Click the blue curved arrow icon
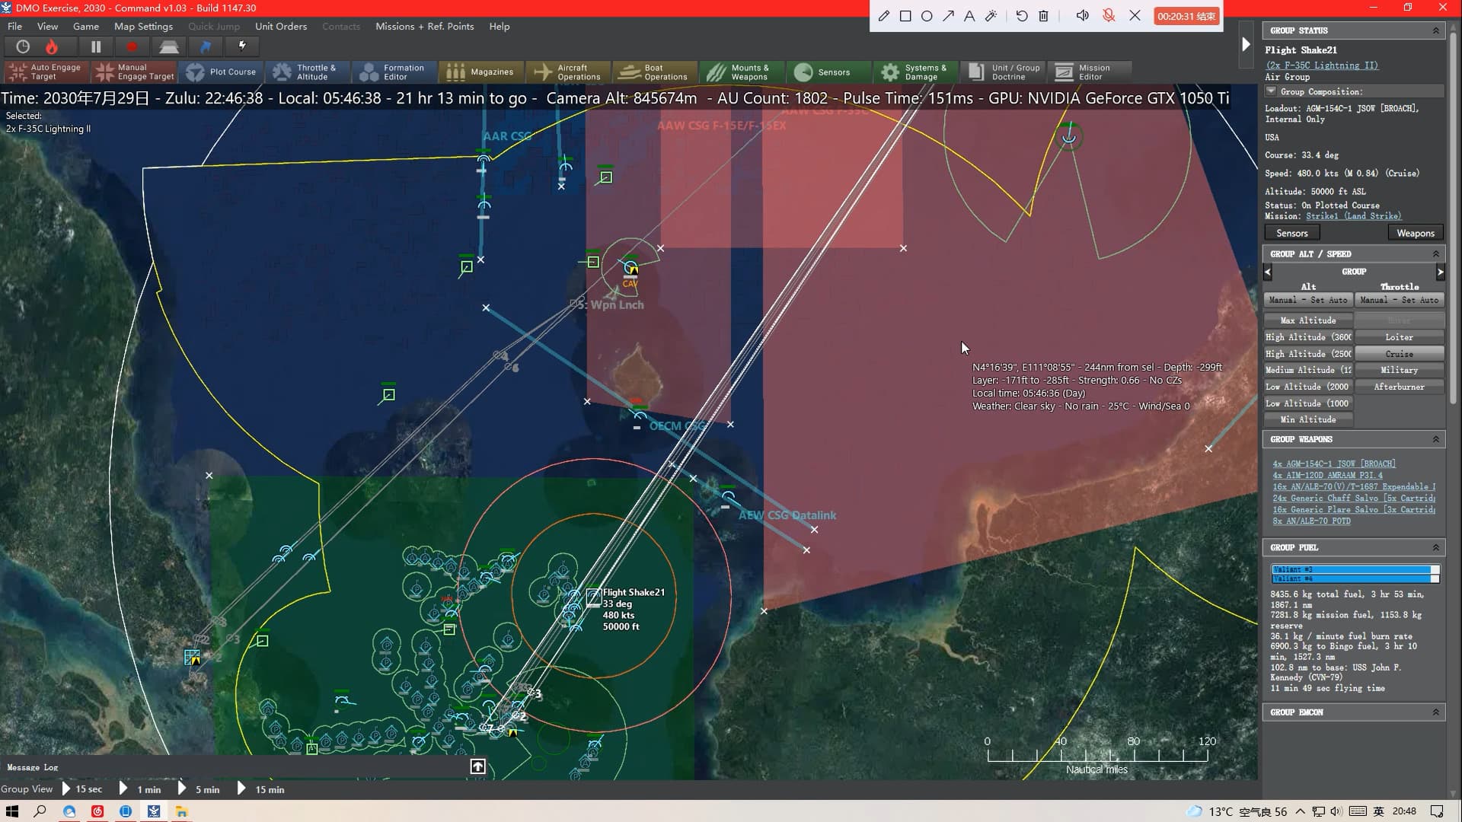Viewport: 1462px width, 822px height. click(206, 47)
